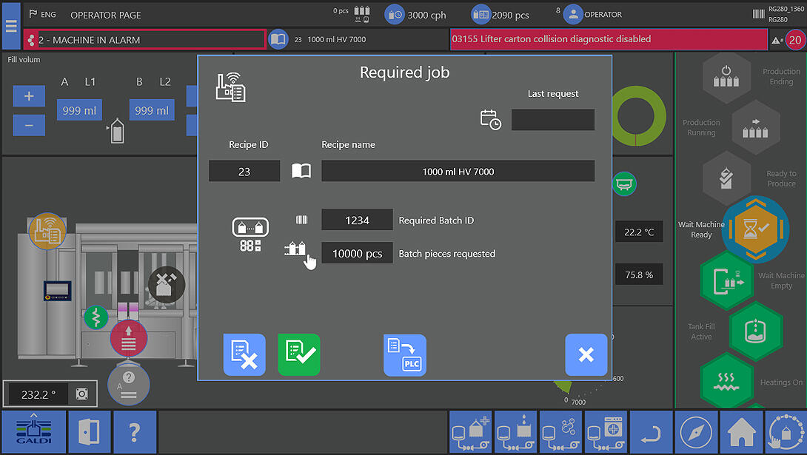Screen dimensions: 807x455
Task: Open the compass navigation icon
Action: coord(696,432)
